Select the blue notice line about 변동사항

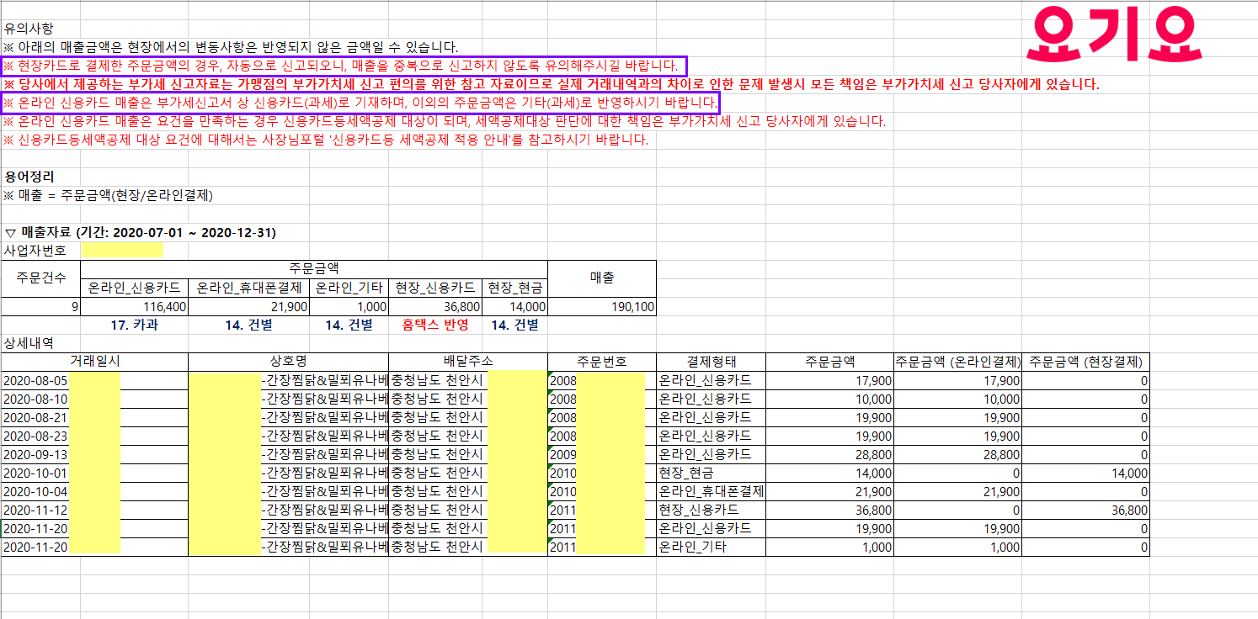[x=231, y=47]
